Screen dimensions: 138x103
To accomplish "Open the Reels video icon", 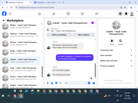I will 68,14.
